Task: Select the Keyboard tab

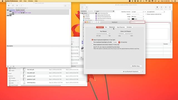Action: tap(100, 27)
